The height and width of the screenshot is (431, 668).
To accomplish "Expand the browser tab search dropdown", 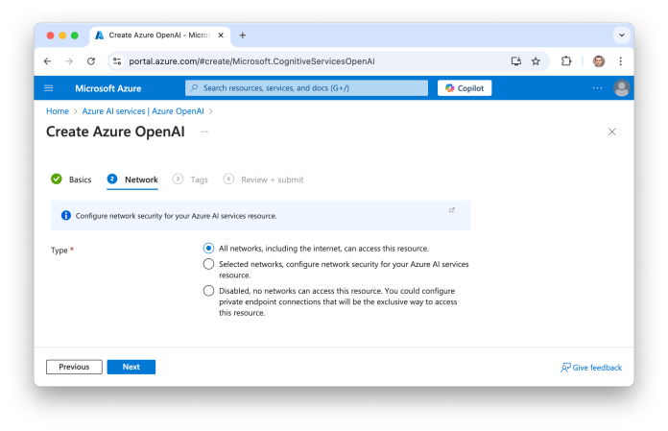I will [x=621, y=35].
